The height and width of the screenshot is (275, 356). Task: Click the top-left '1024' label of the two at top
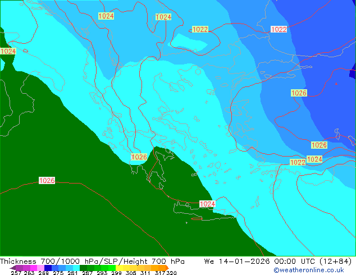click(x=106, y=16)
